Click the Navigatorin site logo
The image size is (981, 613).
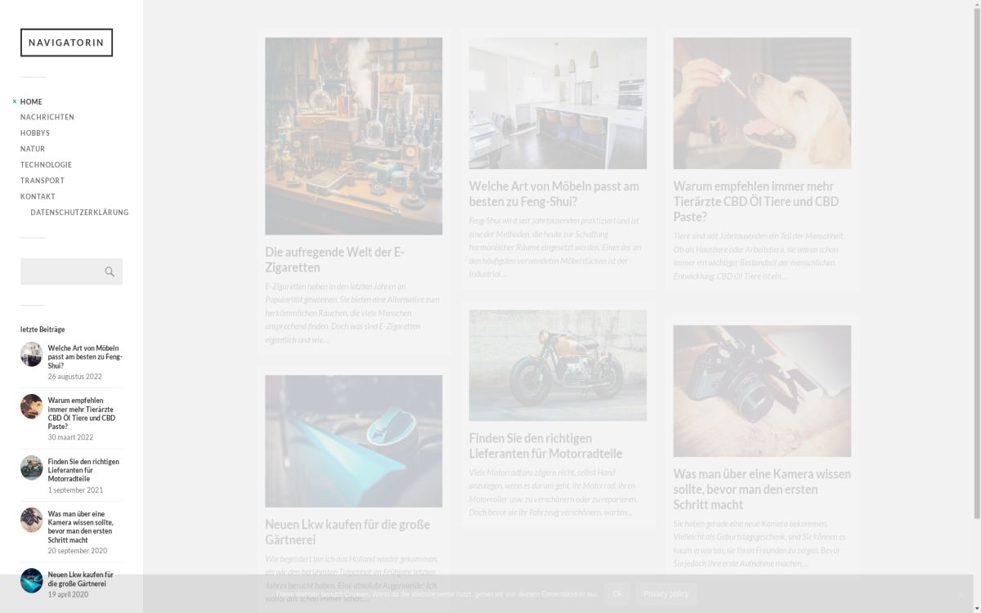66,43
